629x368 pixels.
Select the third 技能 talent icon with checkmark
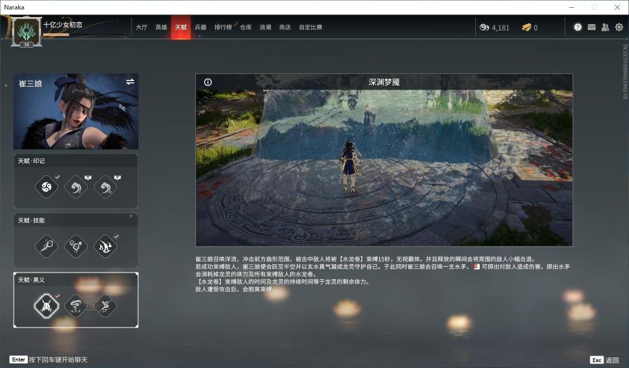coord(105,246)
